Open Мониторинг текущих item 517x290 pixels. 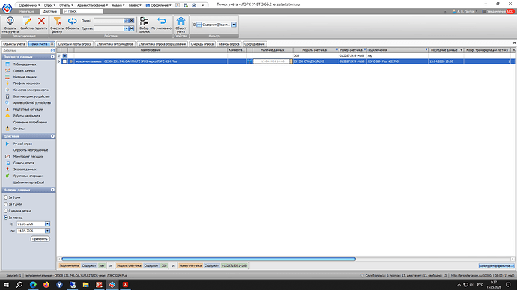(x=28, y=156)
